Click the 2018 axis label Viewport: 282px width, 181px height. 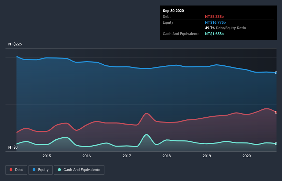click(x=167, y=156)
